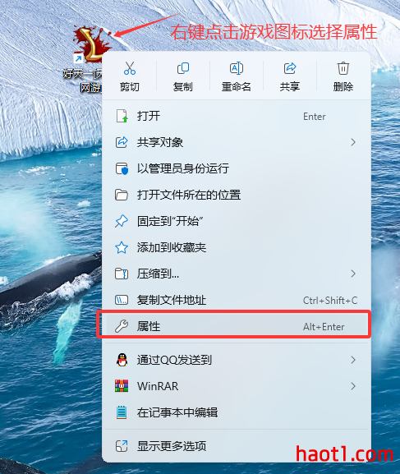The image size is (400, 474).
Task: Choose 属性 (Properties) from the context menu
Action: point(237,326)
